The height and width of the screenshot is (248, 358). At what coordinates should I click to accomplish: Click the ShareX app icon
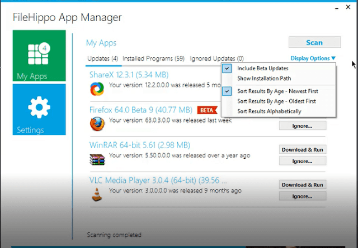click(97, 89)
